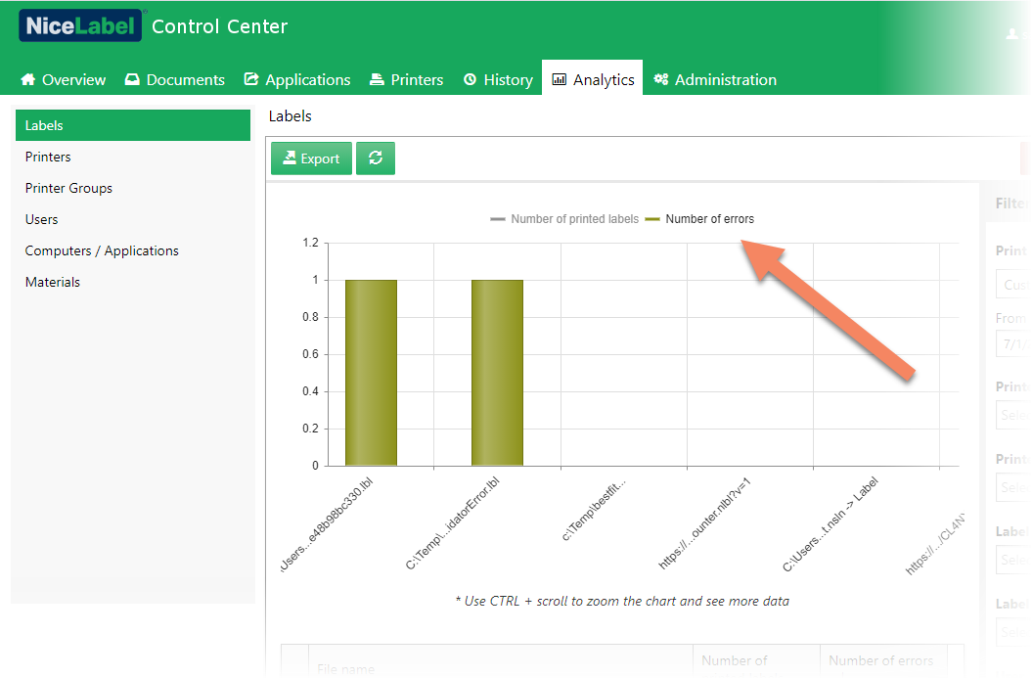Sort by File name column header
The width and height of the screenshot is (1032, 679).
(345, 669)
